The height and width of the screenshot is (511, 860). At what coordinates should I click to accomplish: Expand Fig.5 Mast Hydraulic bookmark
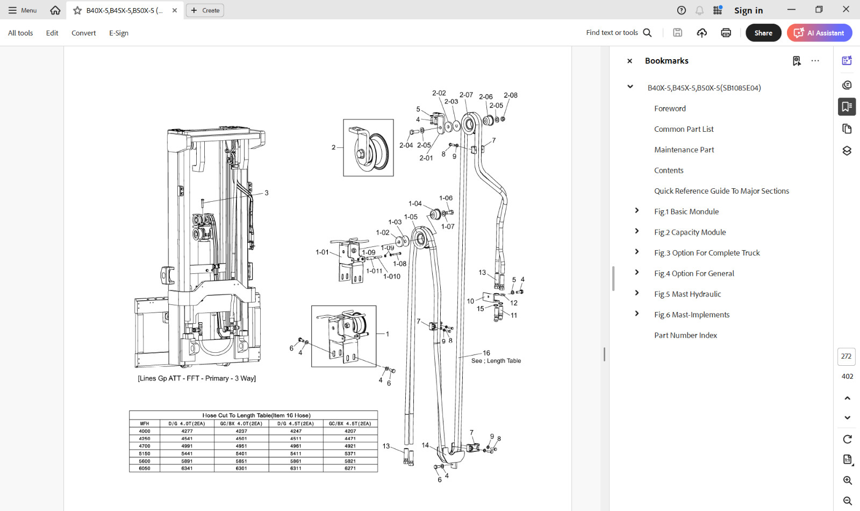(x=637, y=293)
